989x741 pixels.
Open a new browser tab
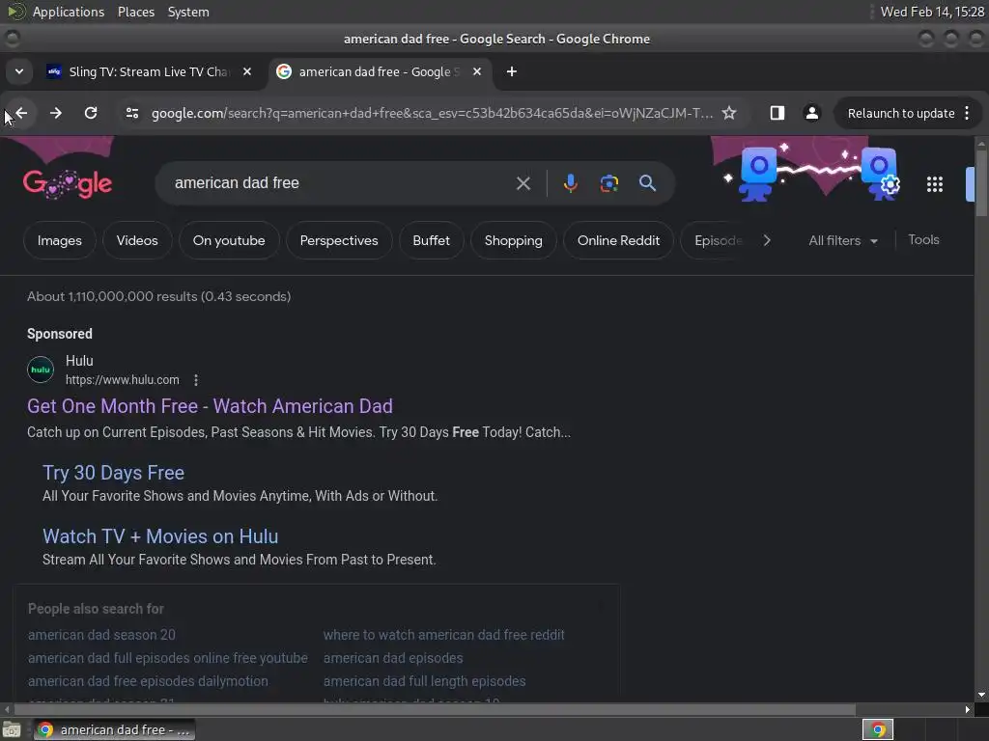512,71
